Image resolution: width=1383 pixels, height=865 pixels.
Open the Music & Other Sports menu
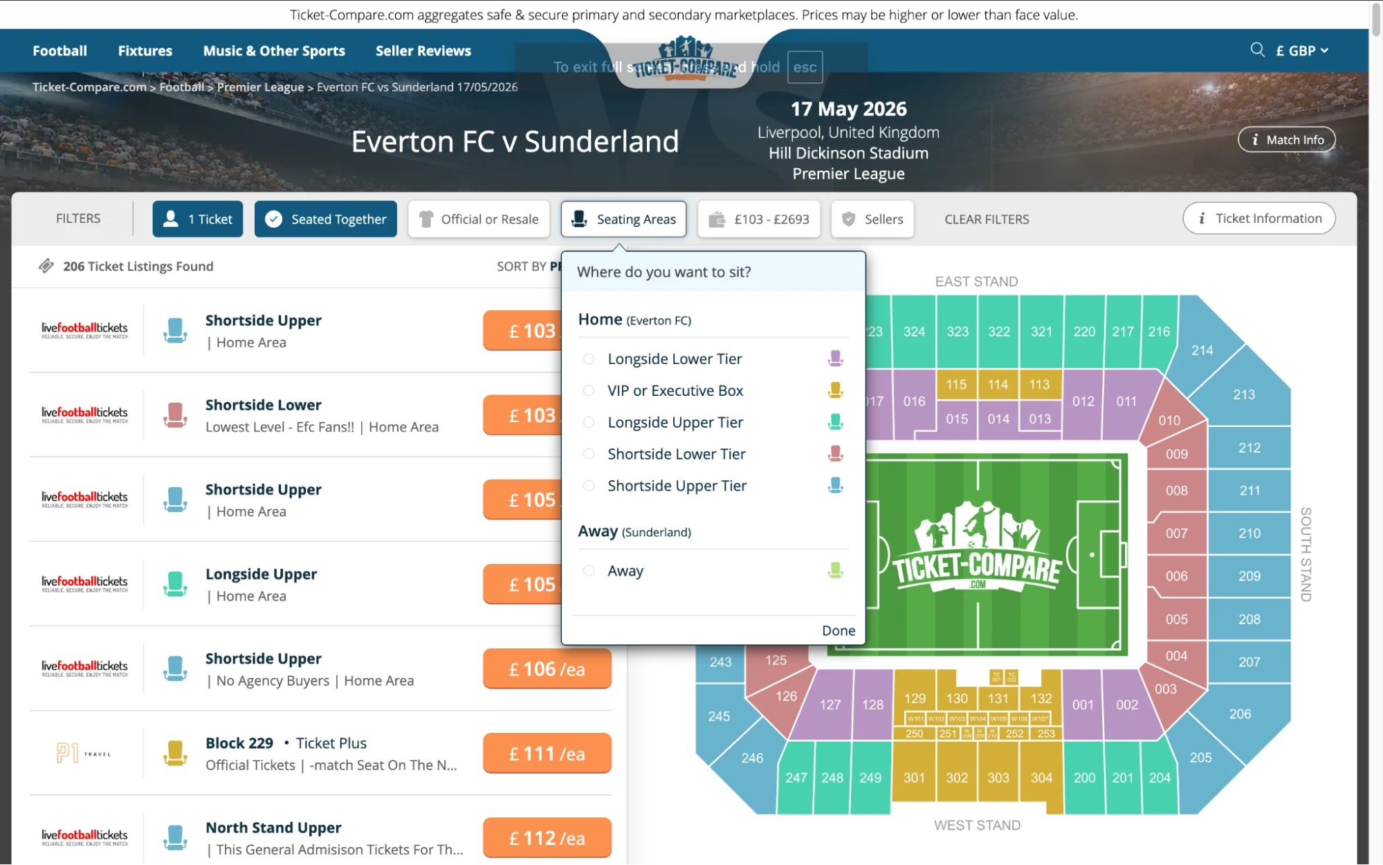point(274,50)
